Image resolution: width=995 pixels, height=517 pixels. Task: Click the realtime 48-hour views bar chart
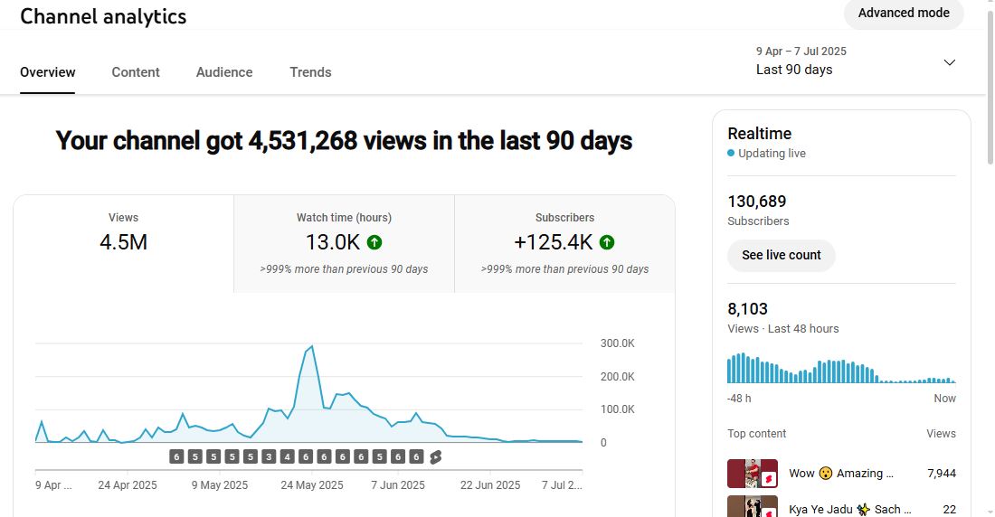tap(840, 368)
